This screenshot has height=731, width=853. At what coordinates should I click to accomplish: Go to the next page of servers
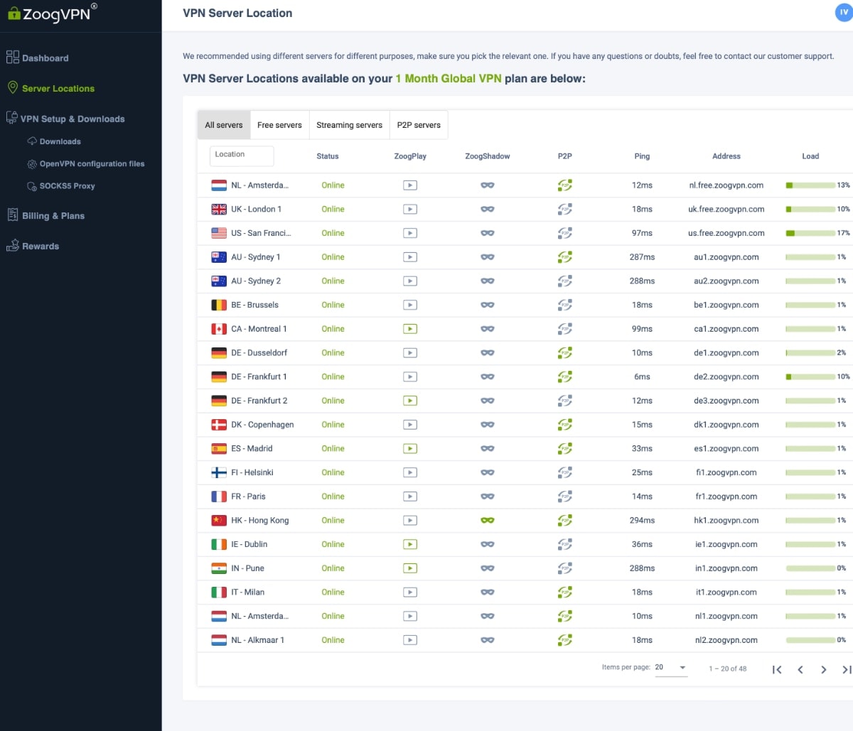pos(824,669)
